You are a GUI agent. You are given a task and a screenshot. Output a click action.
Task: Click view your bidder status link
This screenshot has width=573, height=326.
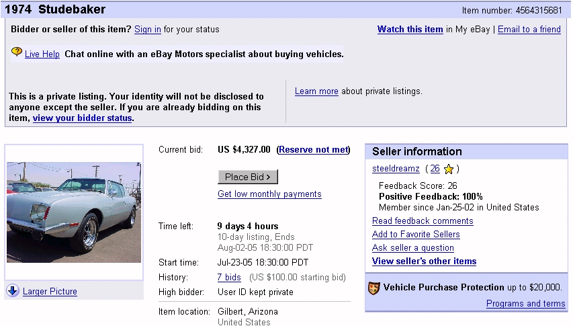[83, 118]
